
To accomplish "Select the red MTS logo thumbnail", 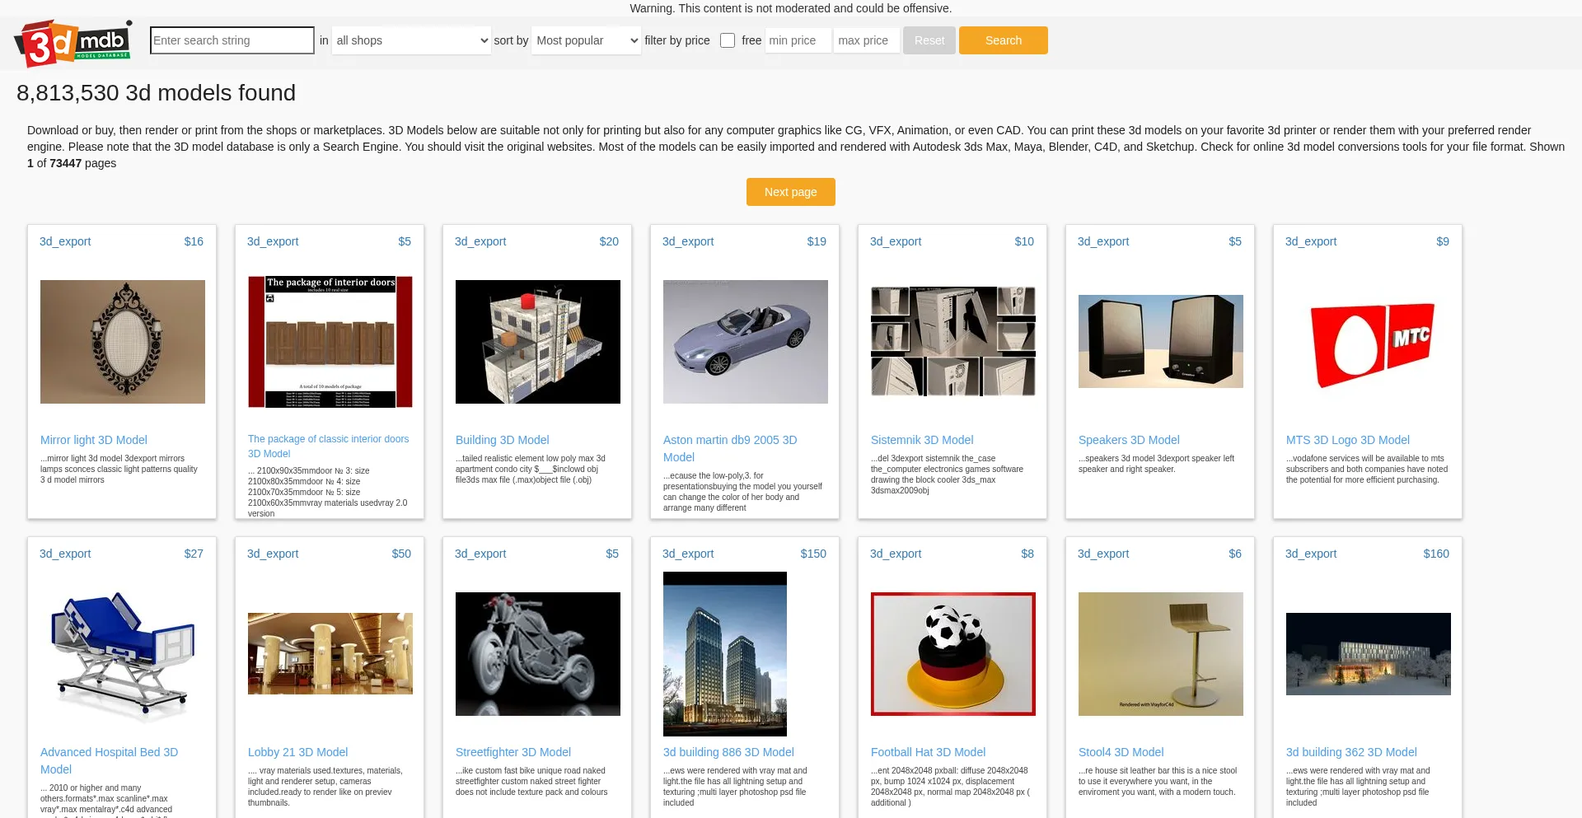I will click(1369, 342).
